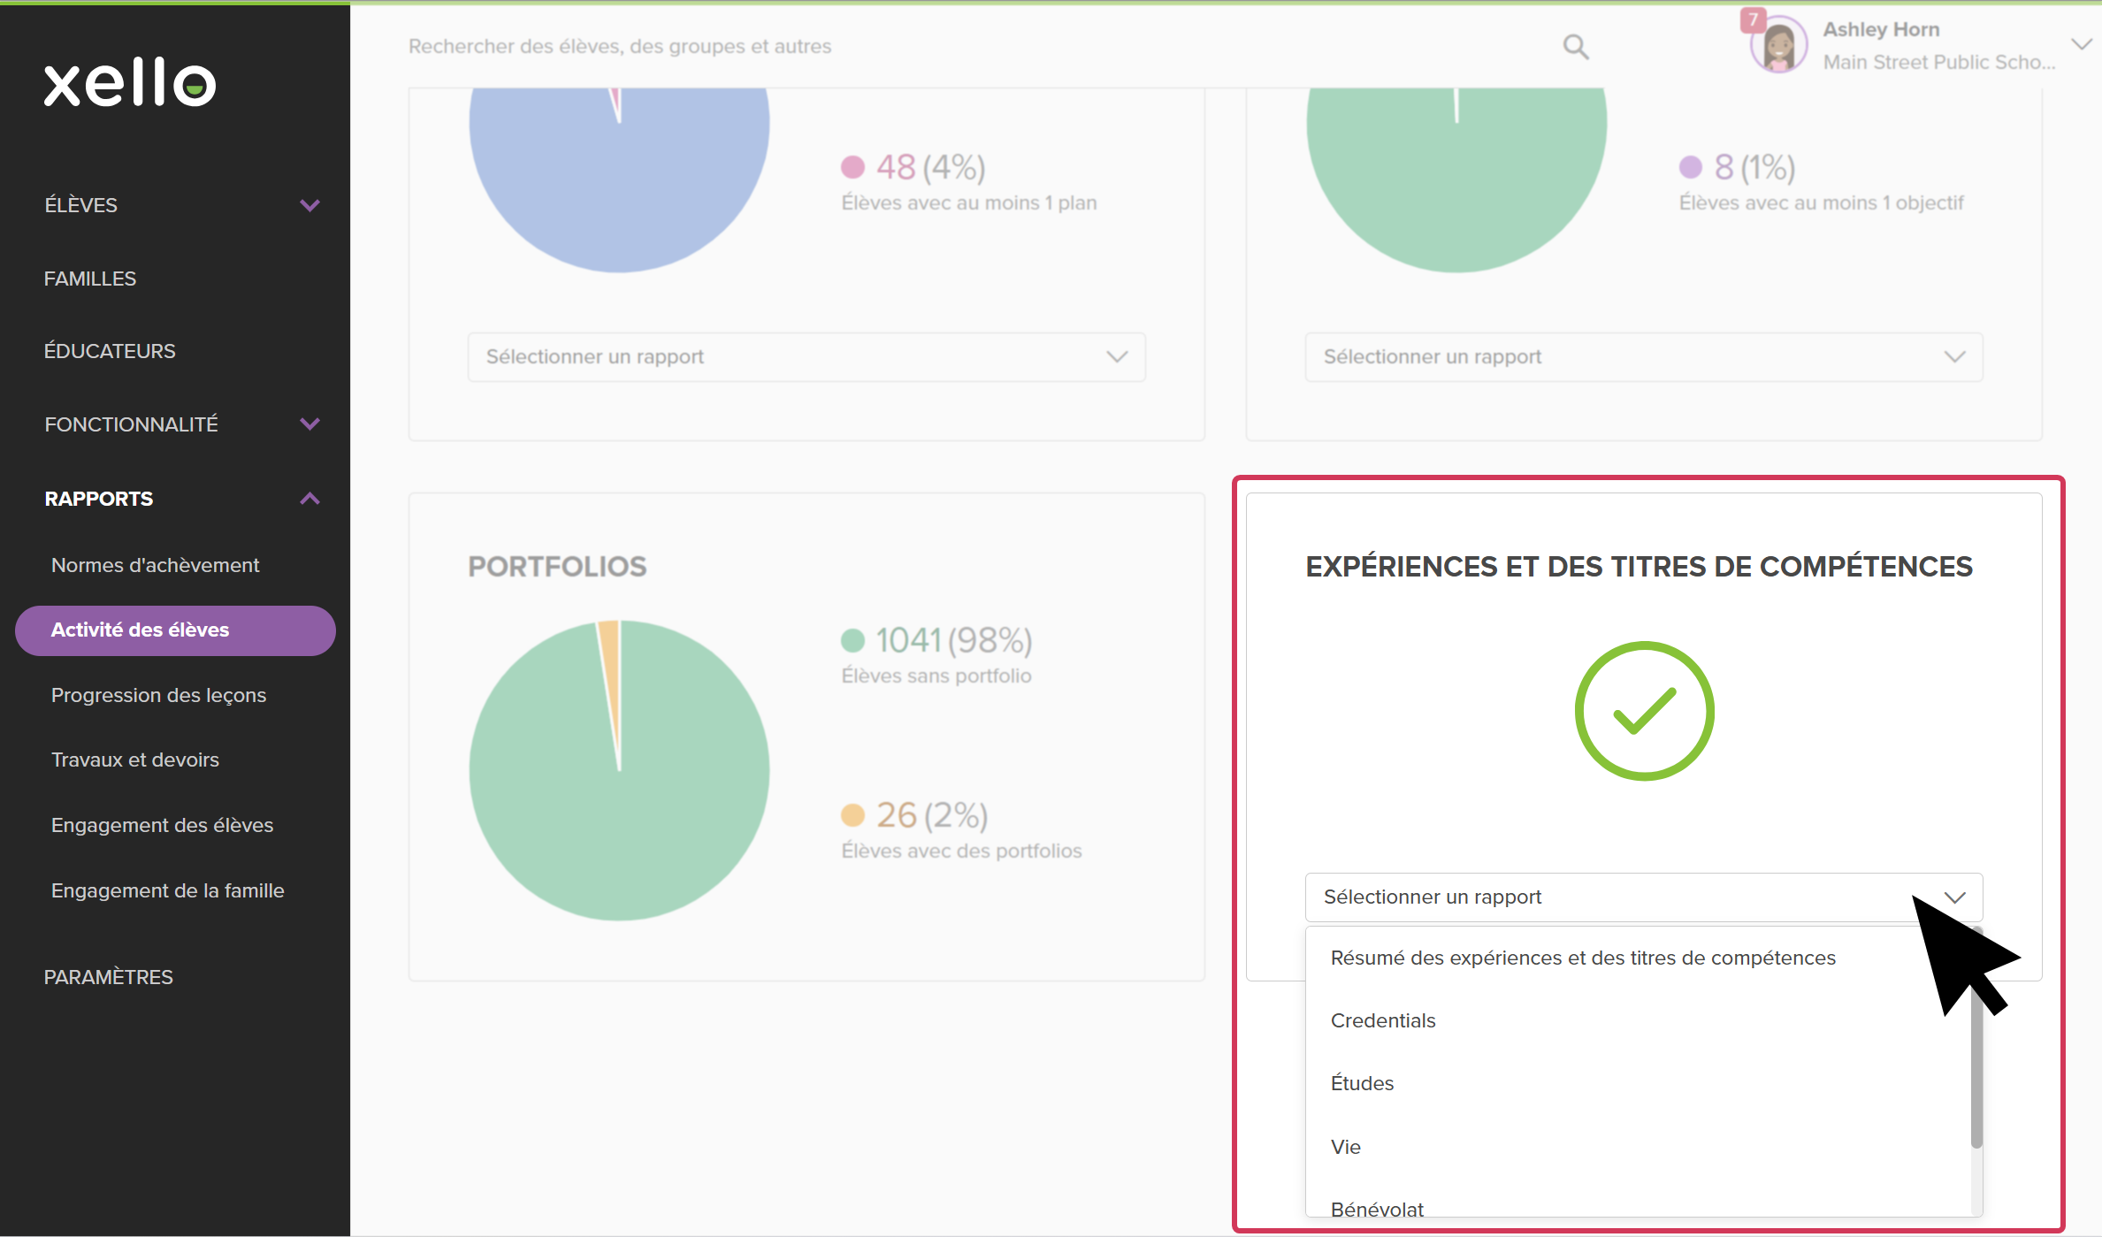Open Travaux et devoirs
The height and width of the screenshot is (1237, 2102).
coord(135,760)
